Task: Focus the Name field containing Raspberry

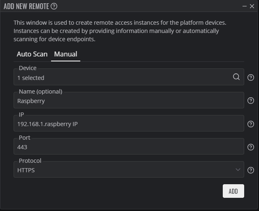Action: click(x=128, y=101)
